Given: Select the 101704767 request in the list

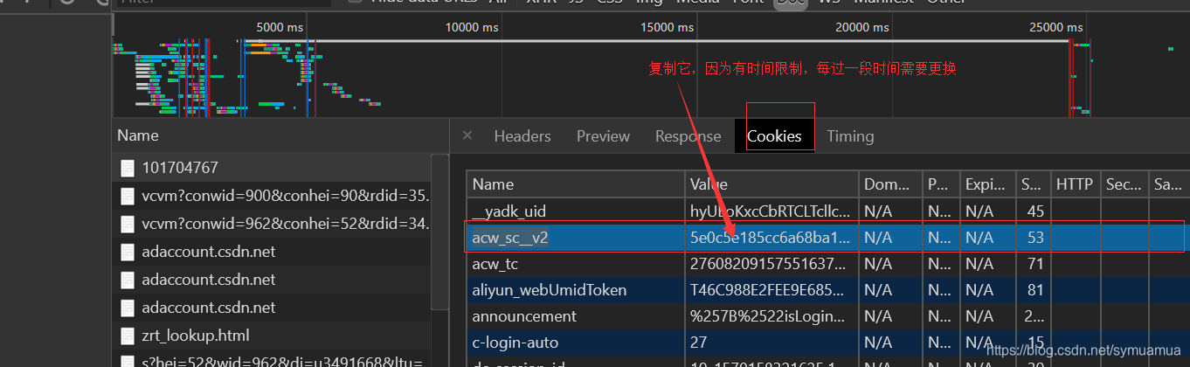Looking at the screenshot, I should point(273,167).
